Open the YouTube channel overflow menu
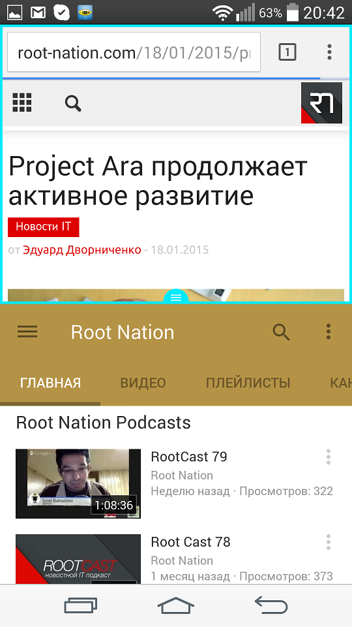Image resolution: width=352 pixels, height=627 pixels. [x=329, y=332]
